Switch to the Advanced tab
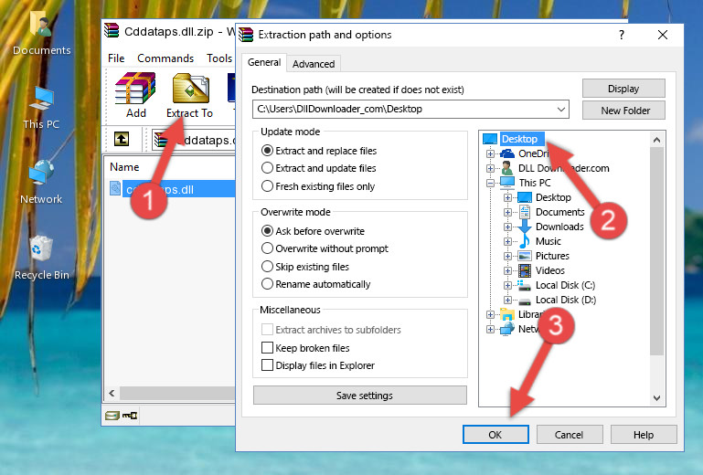The width and height of the screenshot is (703, 475). tap(314, 64)
